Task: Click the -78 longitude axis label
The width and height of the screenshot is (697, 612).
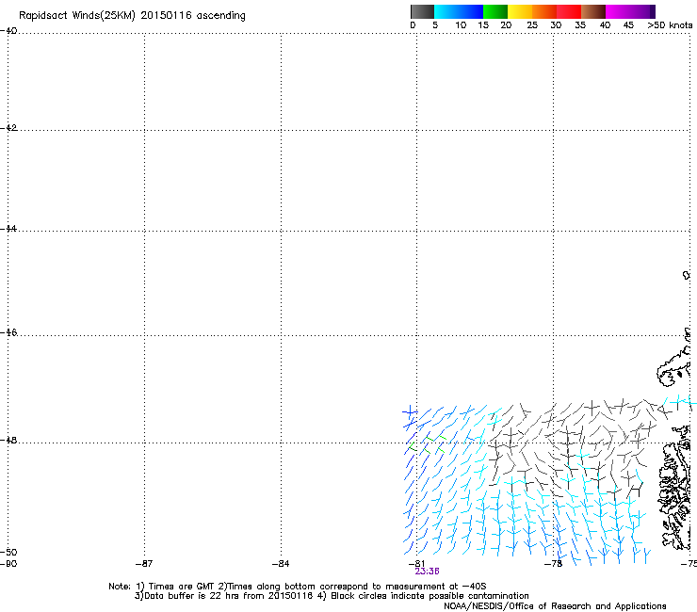Action: pos(554,564)
